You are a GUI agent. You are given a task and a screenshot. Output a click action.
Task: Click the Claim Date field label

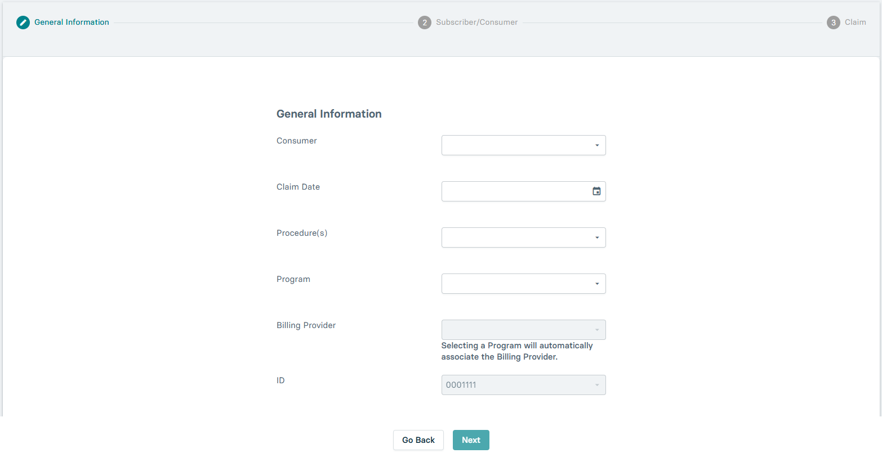point(298,187)
